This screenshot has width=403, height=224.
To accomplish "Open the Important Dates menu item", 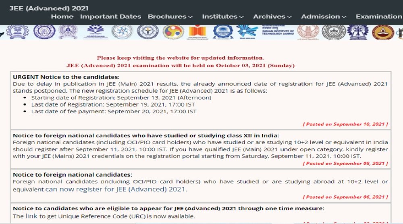I will click(110, 17).
